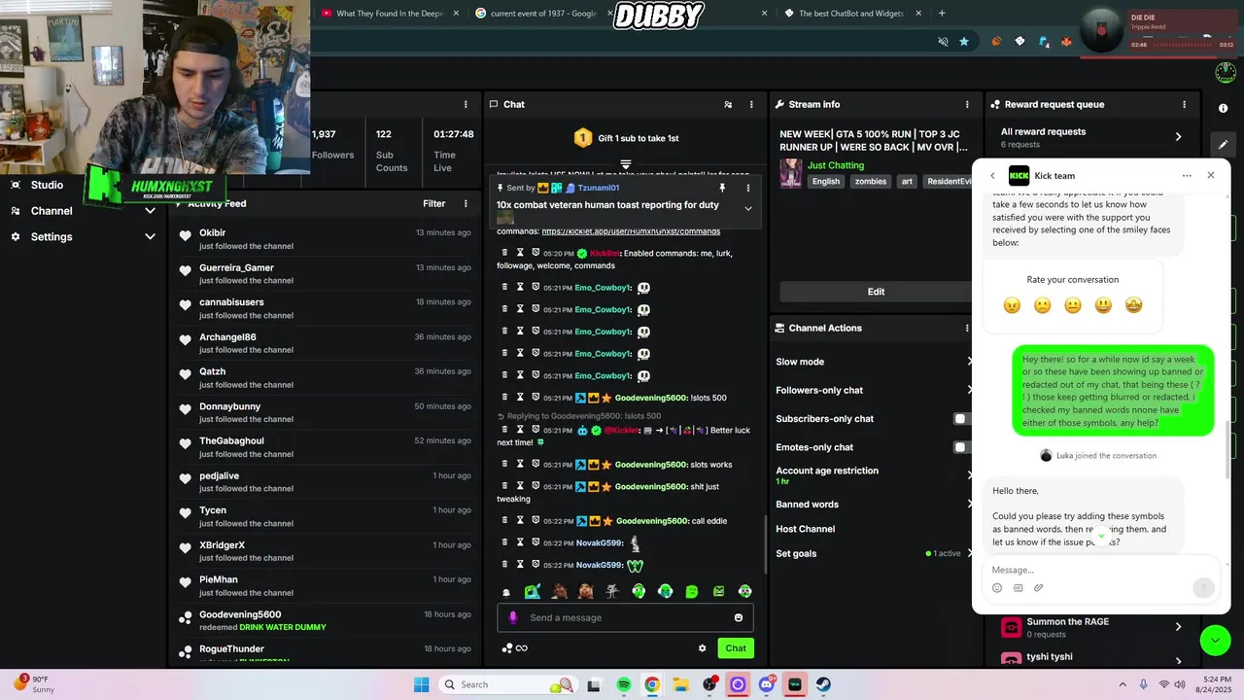Open the Summon the RAGE reward
The image size is (1244, 700).
tap(1091, 627)
